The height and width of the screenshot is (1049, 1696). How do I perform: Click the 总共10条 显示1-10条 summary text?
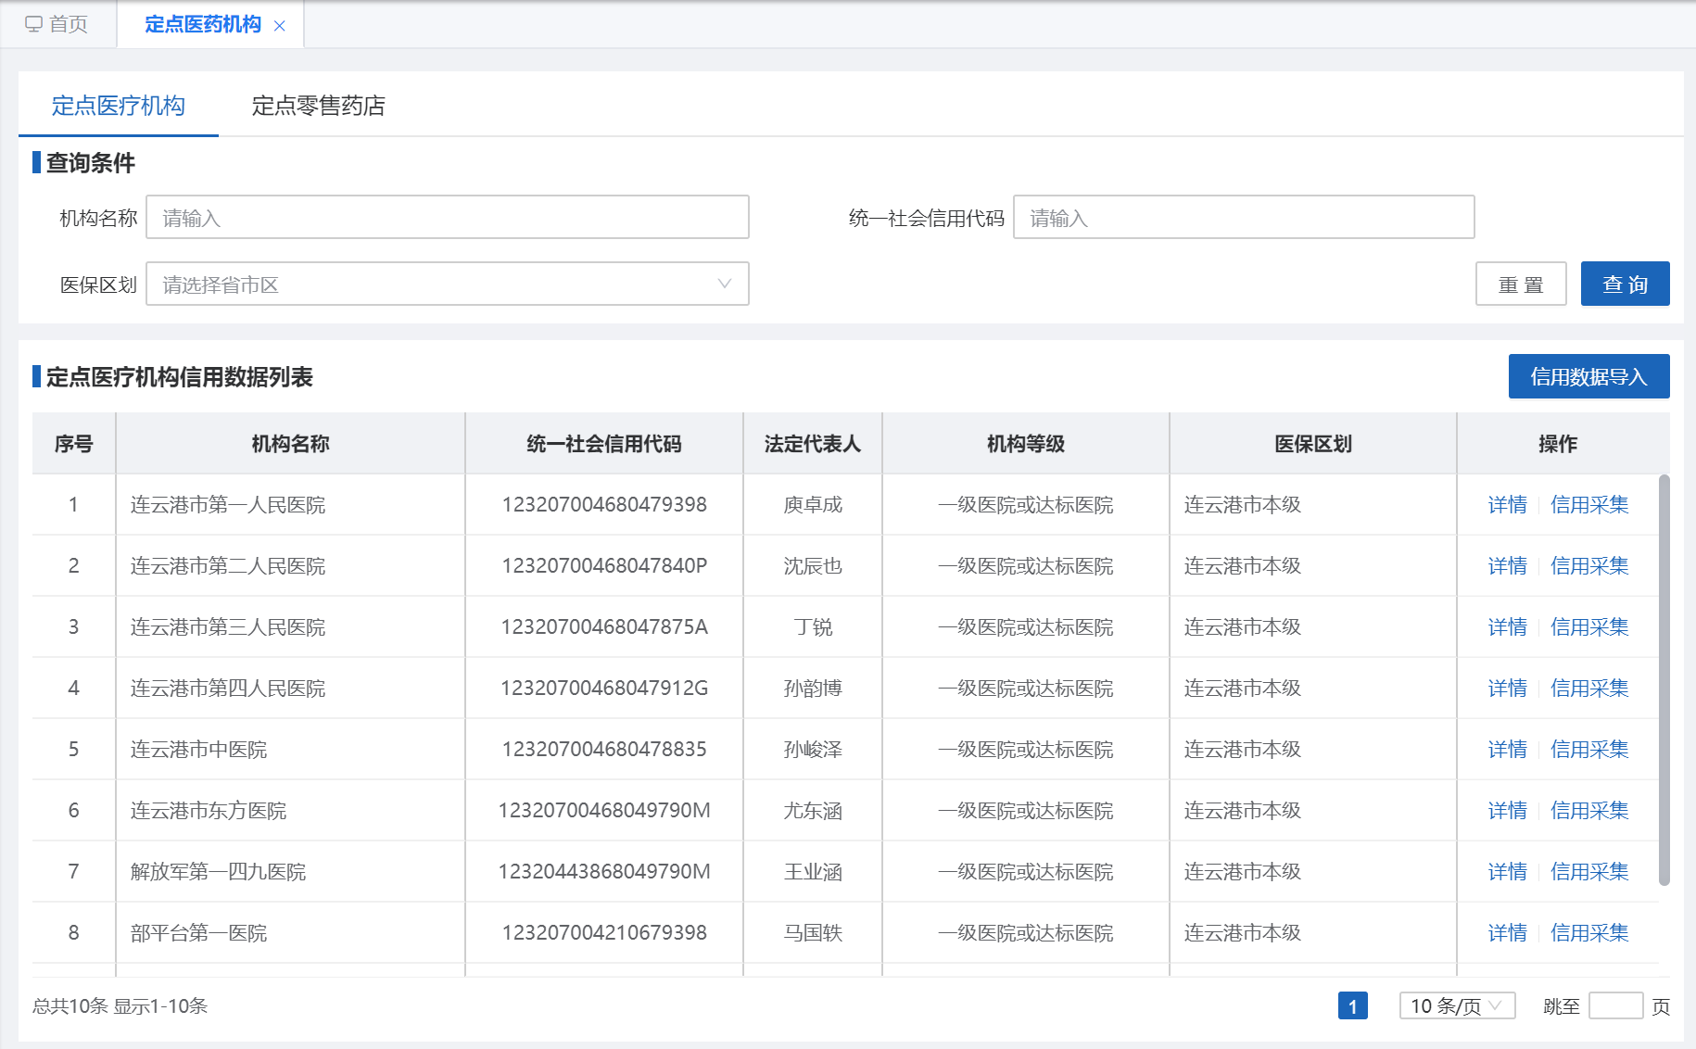(x=120, y=1005)
